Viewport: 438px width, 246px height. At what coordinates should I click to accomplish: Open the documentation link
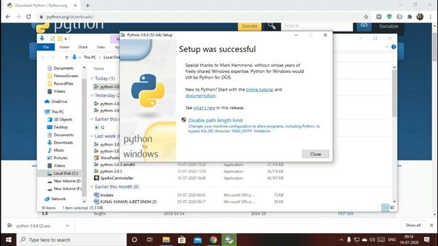pos(201,96)
